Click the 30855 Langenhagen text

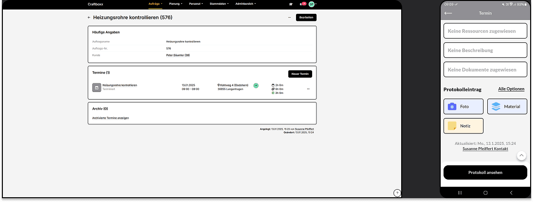point(230,89)
